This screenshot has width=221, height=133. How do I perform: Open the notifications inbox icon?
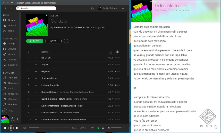[x=92, y=8]
